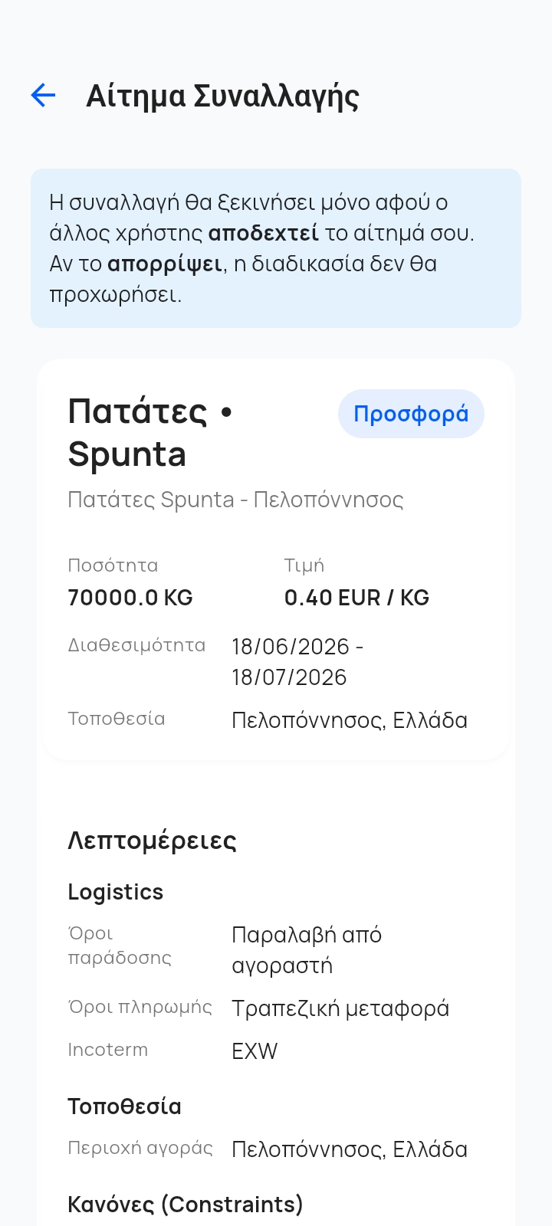The height and width of the screenshot is (1226, 552).
Task: Open the Πατάτες • Spunta product heading
Action: coord(150,433)
